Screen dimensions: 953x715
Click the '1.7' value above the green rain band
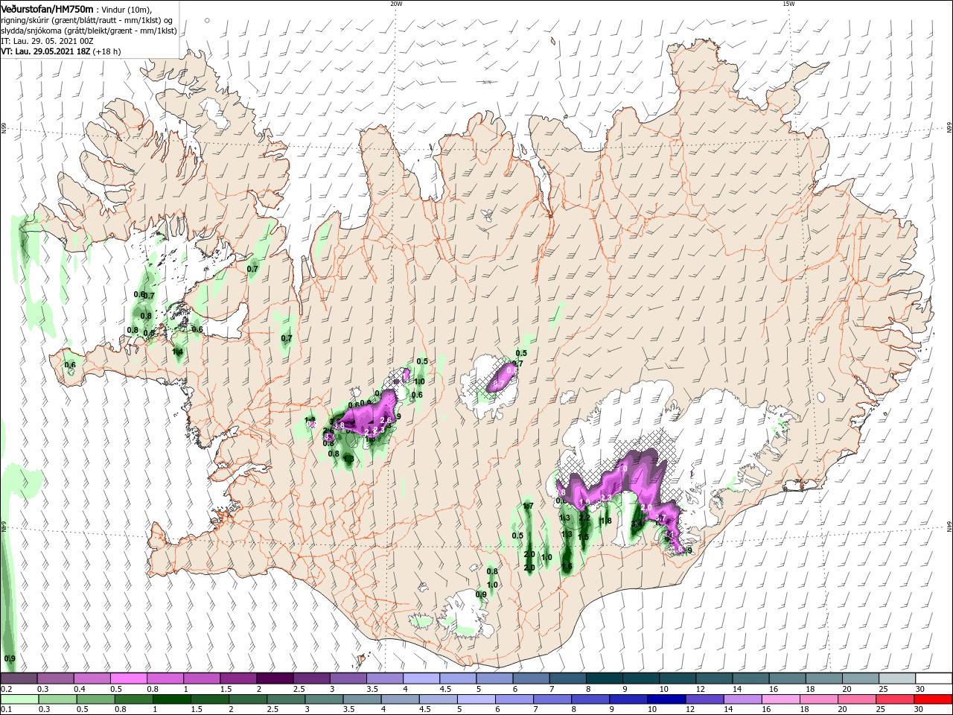click(x=528, y=506)
